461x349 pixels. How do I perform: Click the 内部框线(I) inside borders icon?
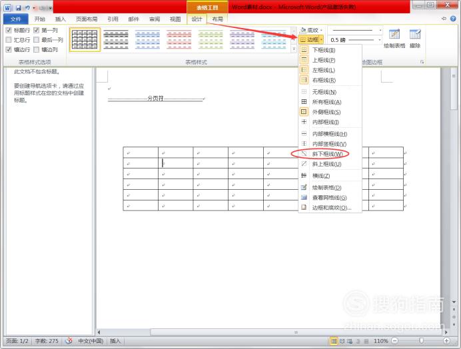304,122
